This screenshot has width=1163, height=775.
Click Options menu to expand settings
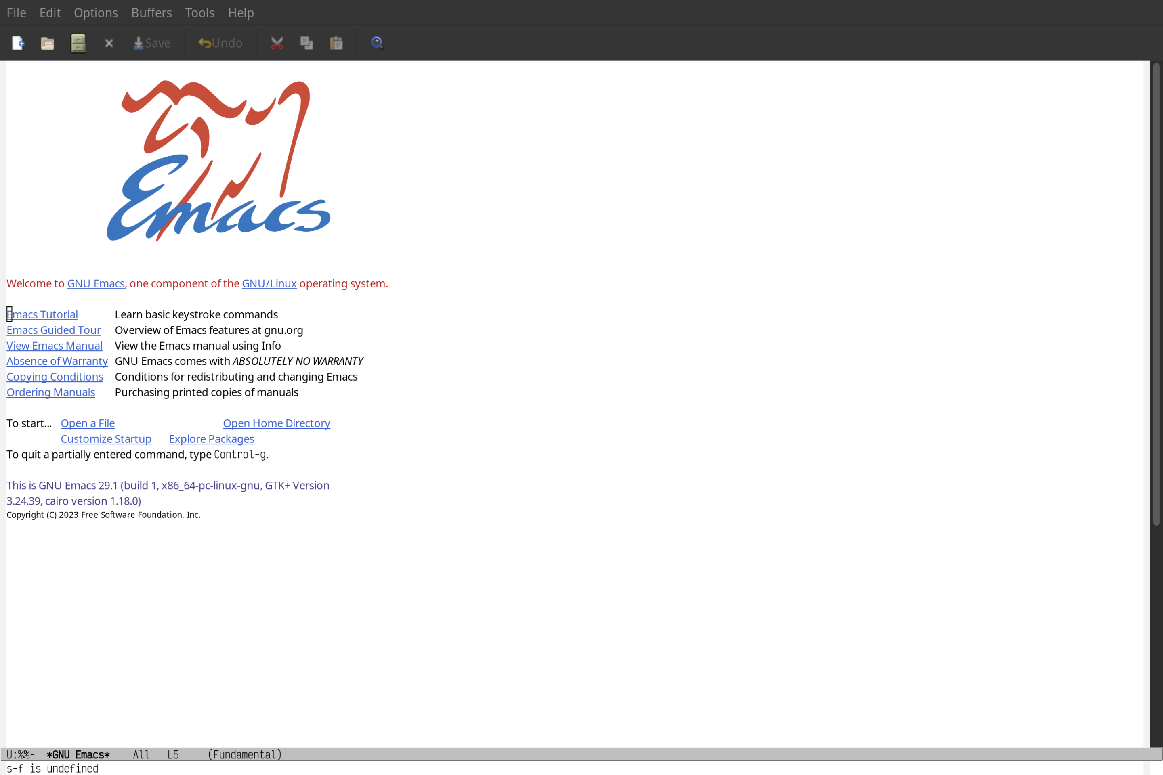tap(95, 12)
